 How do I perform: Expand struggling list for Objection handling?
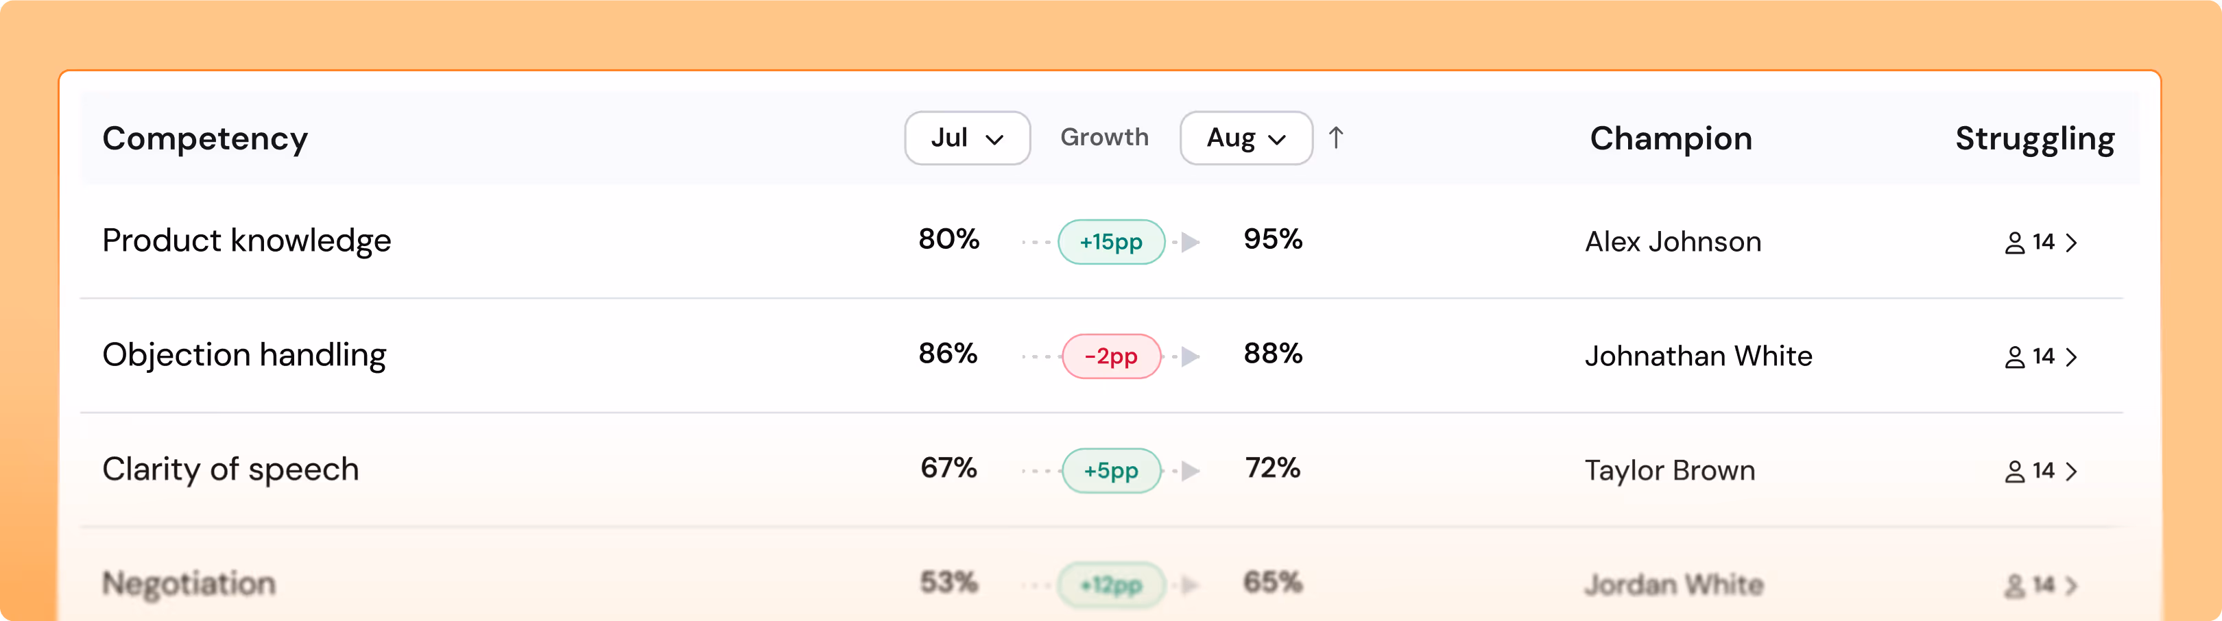(2071, 357)
